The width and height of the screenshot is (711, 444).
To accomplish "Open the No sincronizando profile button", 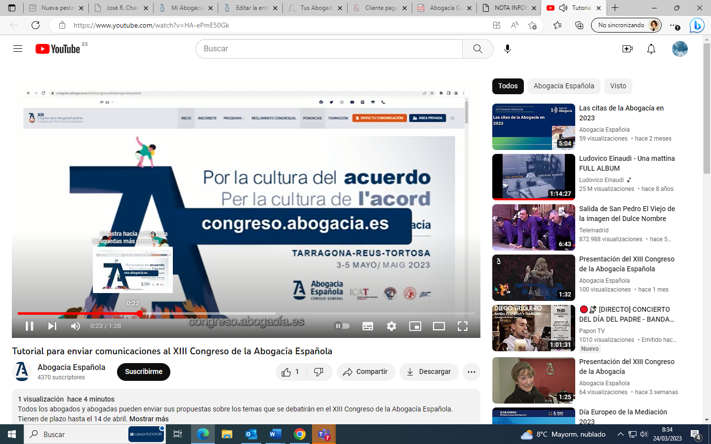I will click(626, 25).
